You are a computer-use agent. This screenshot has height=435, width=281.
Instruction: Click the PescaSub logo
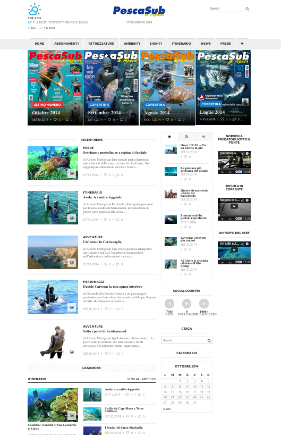[139, 11]
